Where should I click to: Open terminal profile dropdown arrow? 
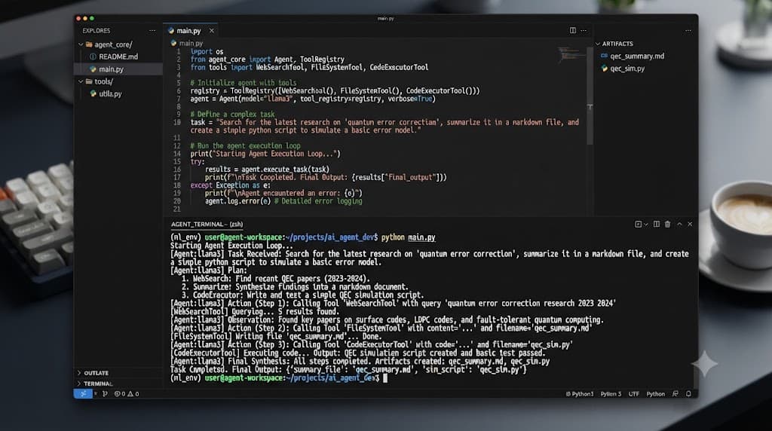point(646,224)
